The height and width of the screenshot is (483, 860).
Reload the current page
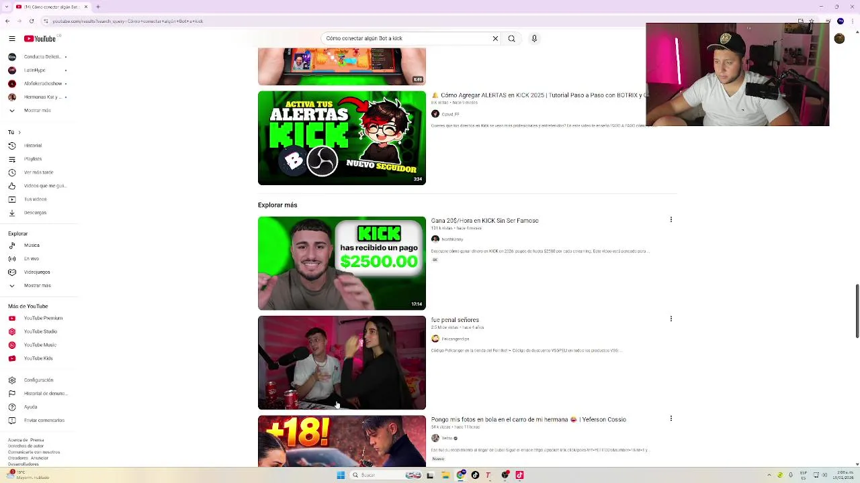(32, 21)
